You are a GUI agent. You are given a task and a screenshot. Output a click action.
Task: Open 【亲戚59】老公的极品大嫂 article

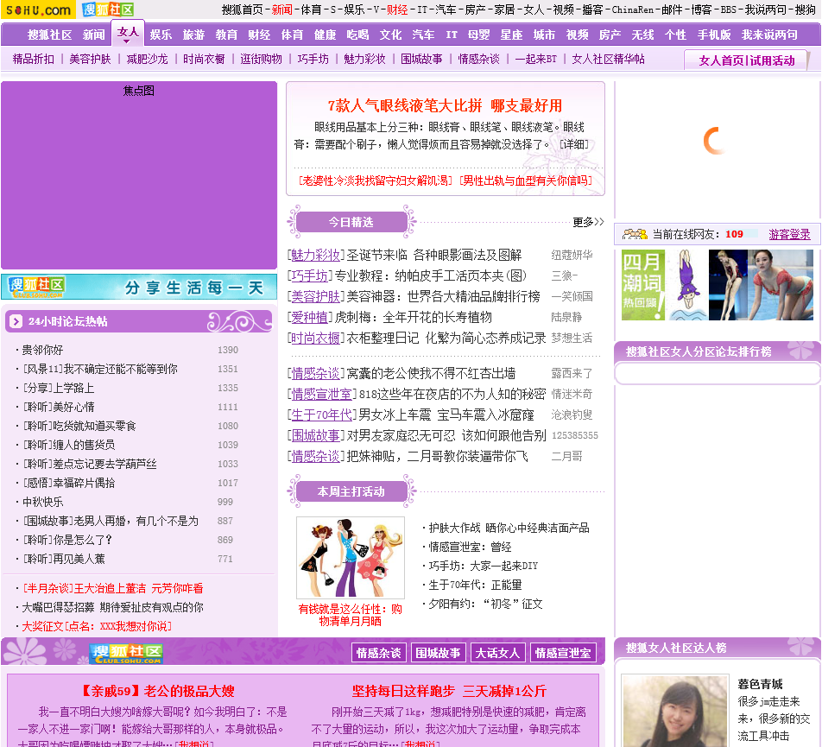[157, 691]
